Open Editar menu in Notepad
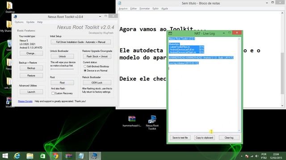The image size is (286, 160). 134,8
